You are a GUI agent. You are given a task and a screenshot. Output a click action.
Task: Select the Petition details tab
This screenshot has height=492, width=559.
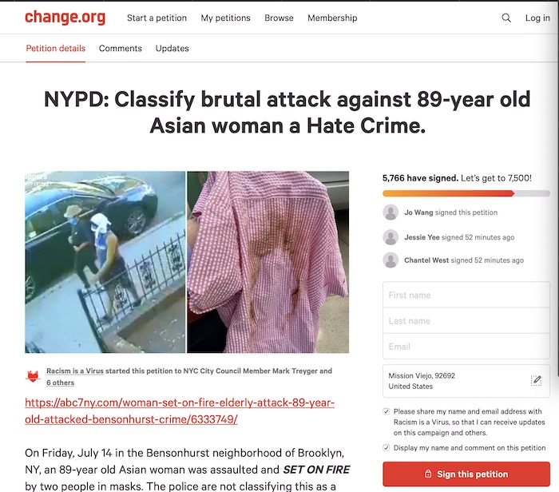click(x=56, y=49)
